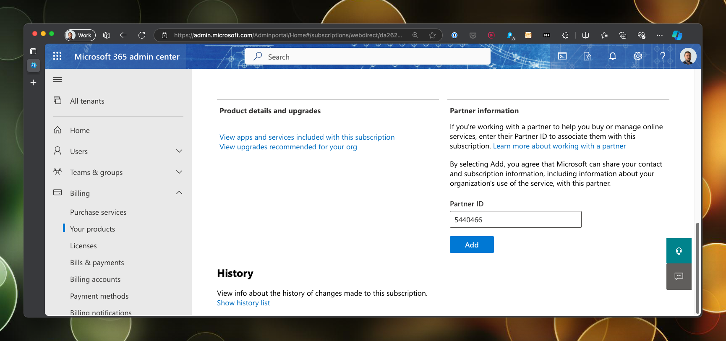Open the app launcher waffle icon
Image resolution: width=726 pixels, height=341 pixels.
pyautogui.click(x=57, y=56)
